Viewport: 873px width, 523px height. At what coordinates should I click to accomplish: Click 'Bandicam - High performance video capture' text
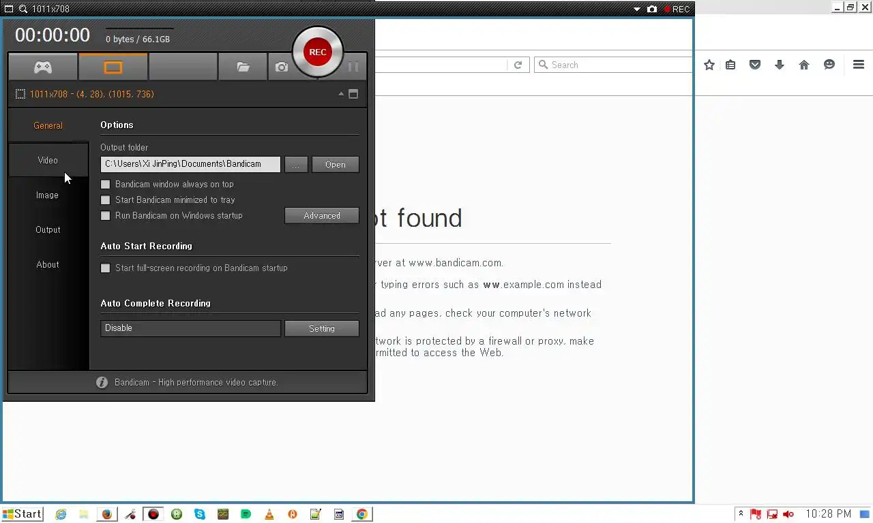coord(196,383)
